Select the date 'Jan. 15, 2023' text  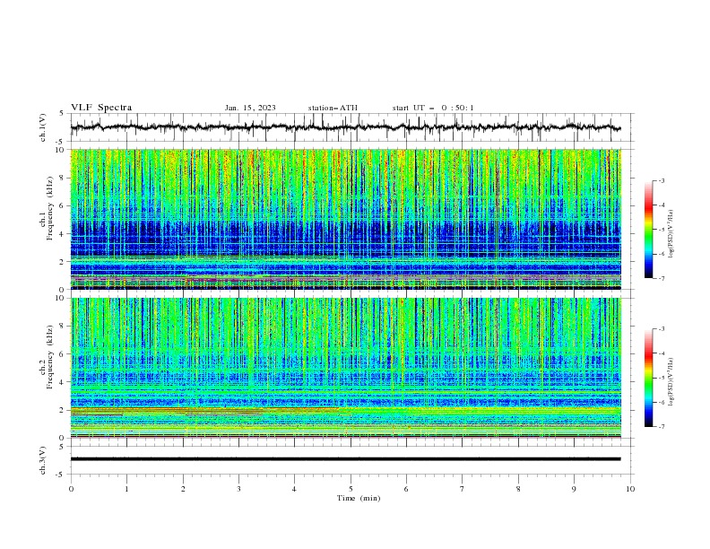pyautogui.click(x=250, y=108)
